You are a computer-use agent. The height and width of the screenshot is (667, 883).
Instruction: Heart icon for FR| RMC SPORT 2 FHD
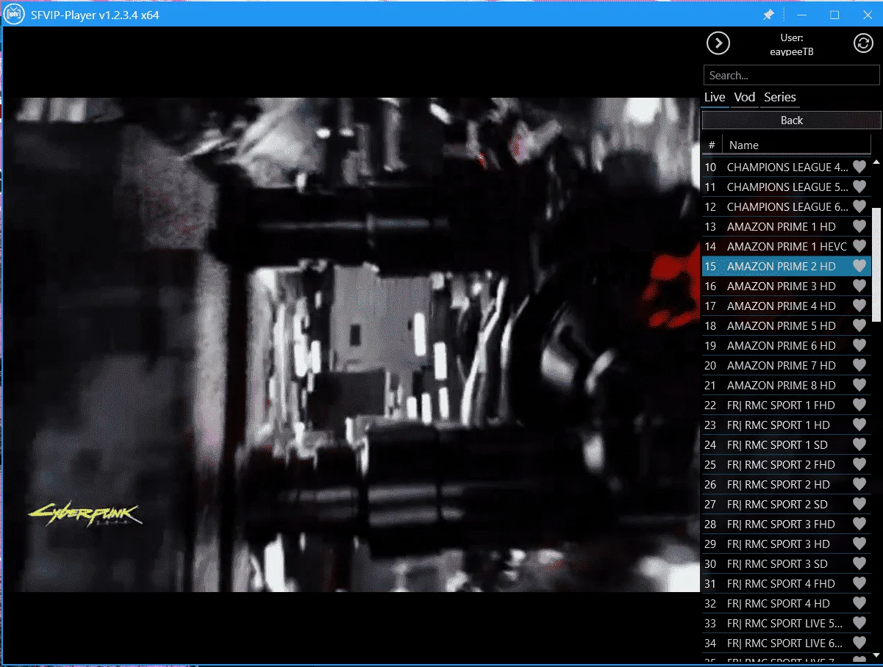pos(859,464)
